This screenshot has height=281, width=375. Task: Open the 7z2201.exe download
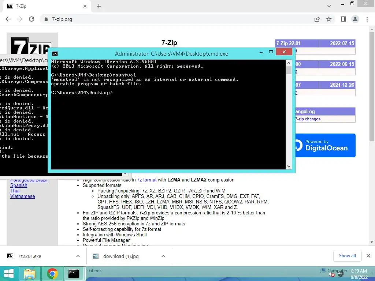click(x=29, y=256)
